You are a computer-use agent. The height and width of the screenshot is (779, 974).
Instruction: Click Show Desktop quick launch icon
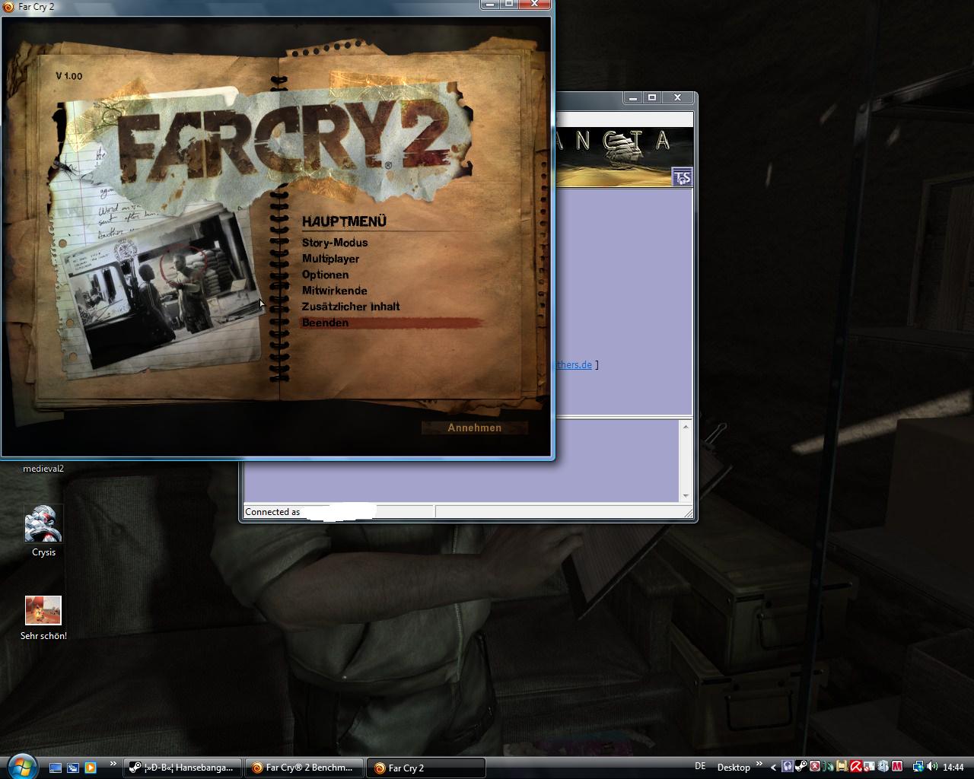56,768
